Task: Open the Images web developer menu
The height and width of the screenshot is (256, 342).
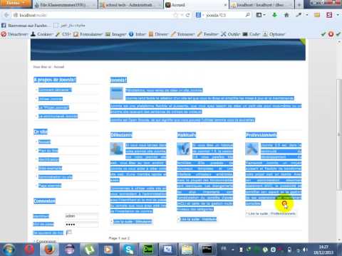Action: (x=116, y=34)
